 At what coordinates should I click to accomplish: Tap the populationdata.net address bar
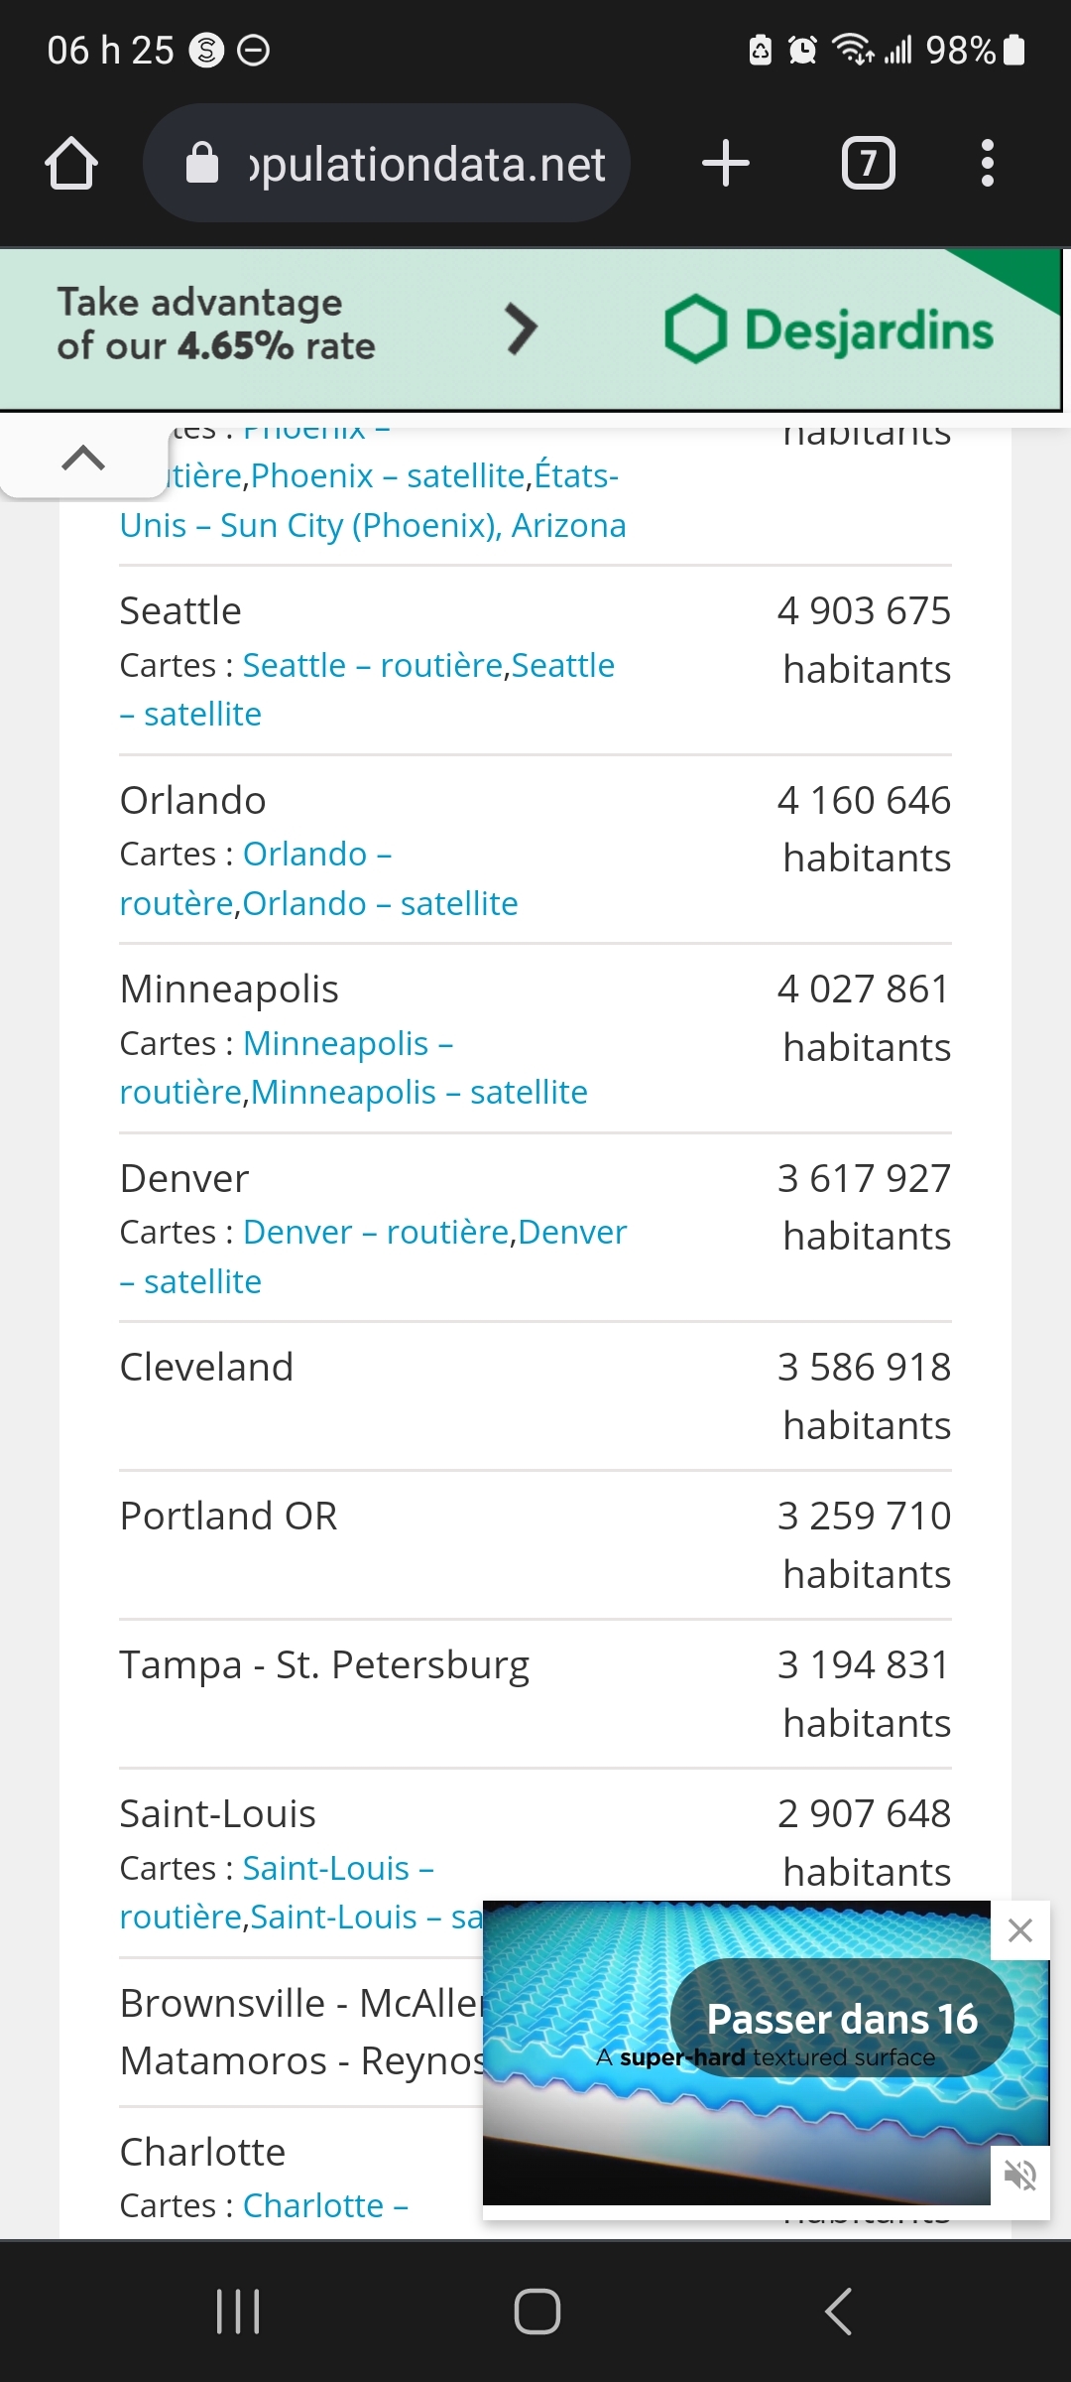click(426, 164)
